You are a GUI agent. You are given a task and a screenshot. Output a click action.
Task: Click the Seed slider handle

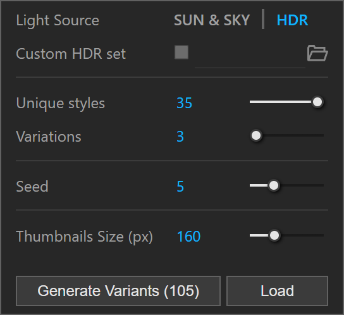click(274, 185)
